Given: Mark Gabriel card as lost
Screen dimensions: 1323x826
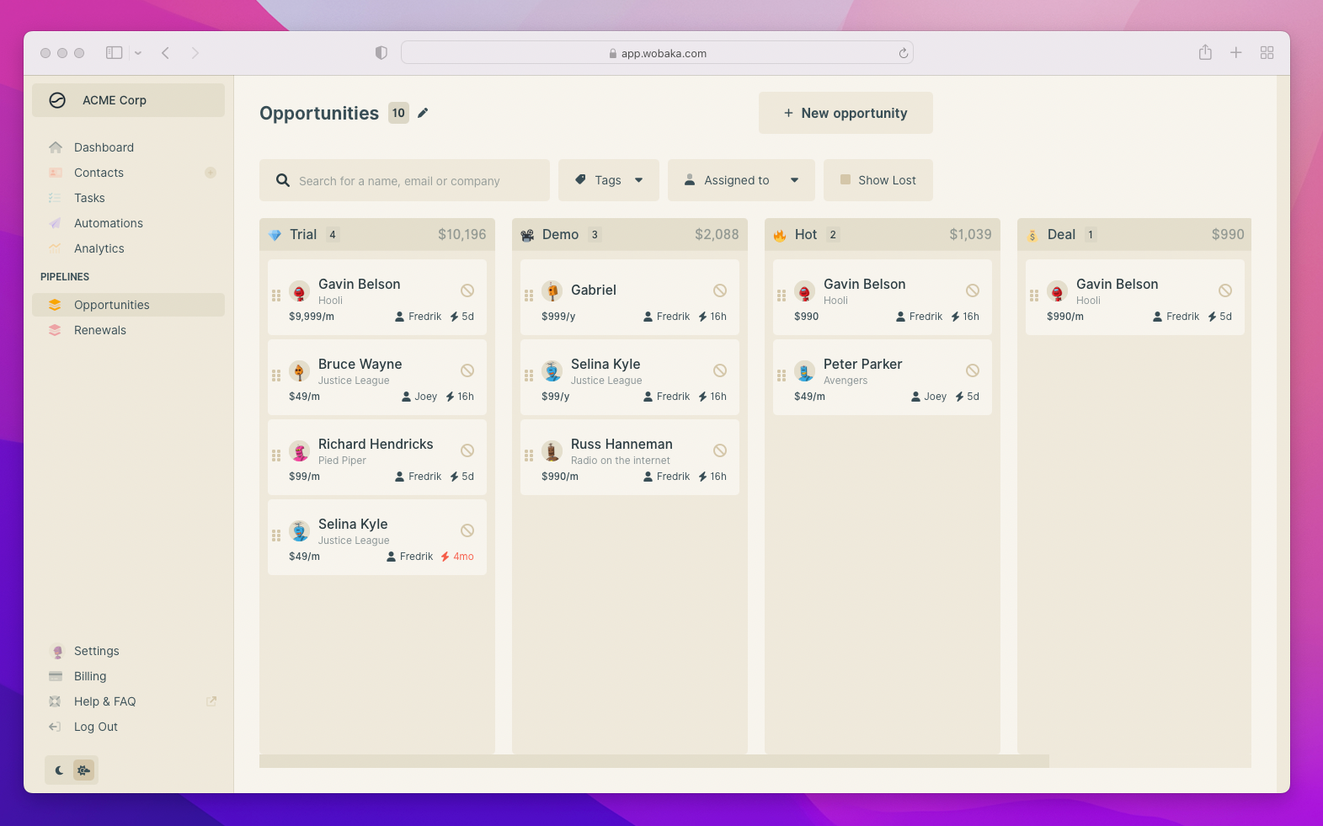Looking at the screenshot, I should (720, 290).
